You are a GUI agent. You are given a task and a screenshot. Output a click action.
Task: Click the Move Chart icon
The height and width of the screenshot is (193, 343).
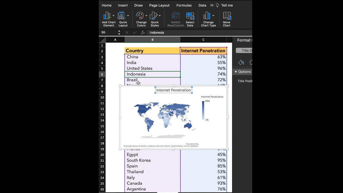click(x=227, y=16)
